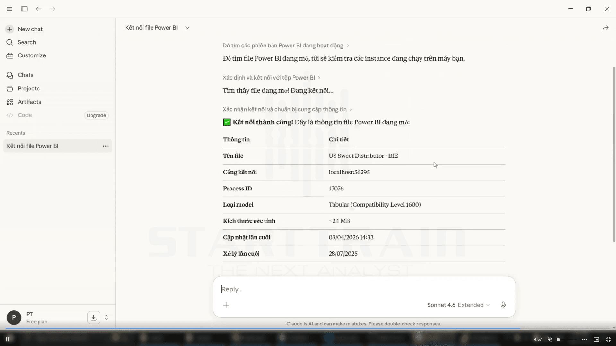
Task: Select the Process ID value 17076
Action: point(336,189)
